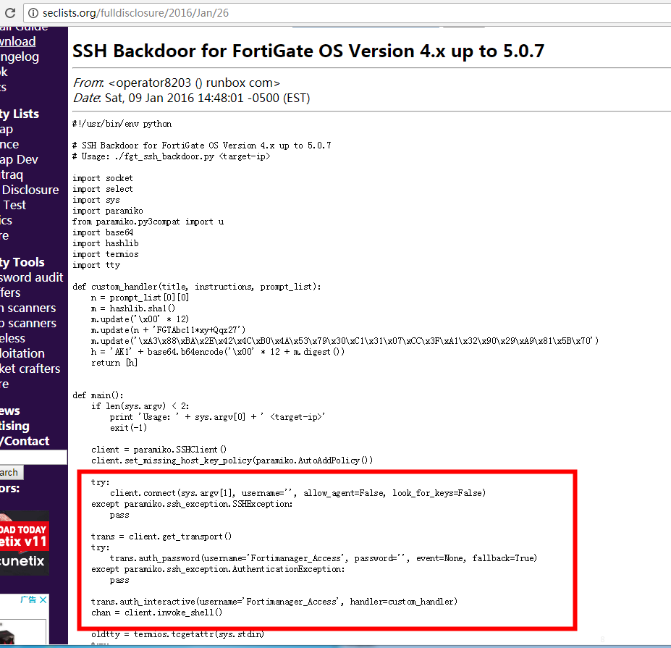The width and height of the screenshot is (671, 648).
Task: Close the sidebar ad with X icon
Action: tap(43, 600)
